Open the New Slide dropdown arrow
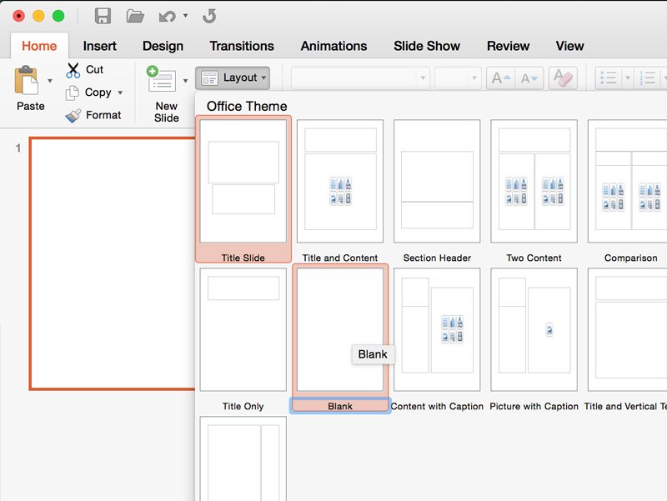The width and height of the screenshot is (667, 501). (185, 80)
